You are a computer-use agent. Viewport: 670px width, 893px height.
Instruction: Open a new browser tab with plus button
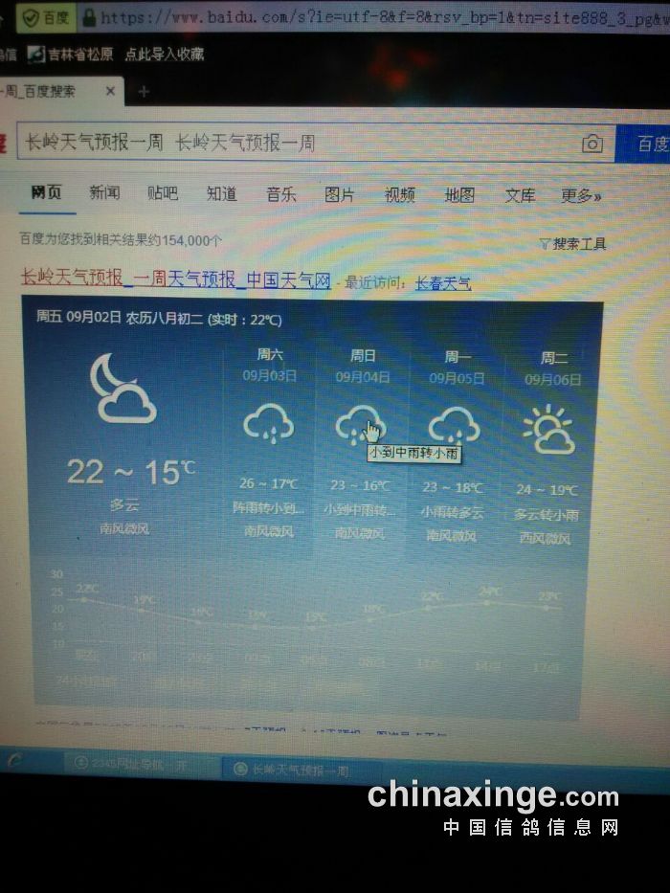click(x=144, y=92)
